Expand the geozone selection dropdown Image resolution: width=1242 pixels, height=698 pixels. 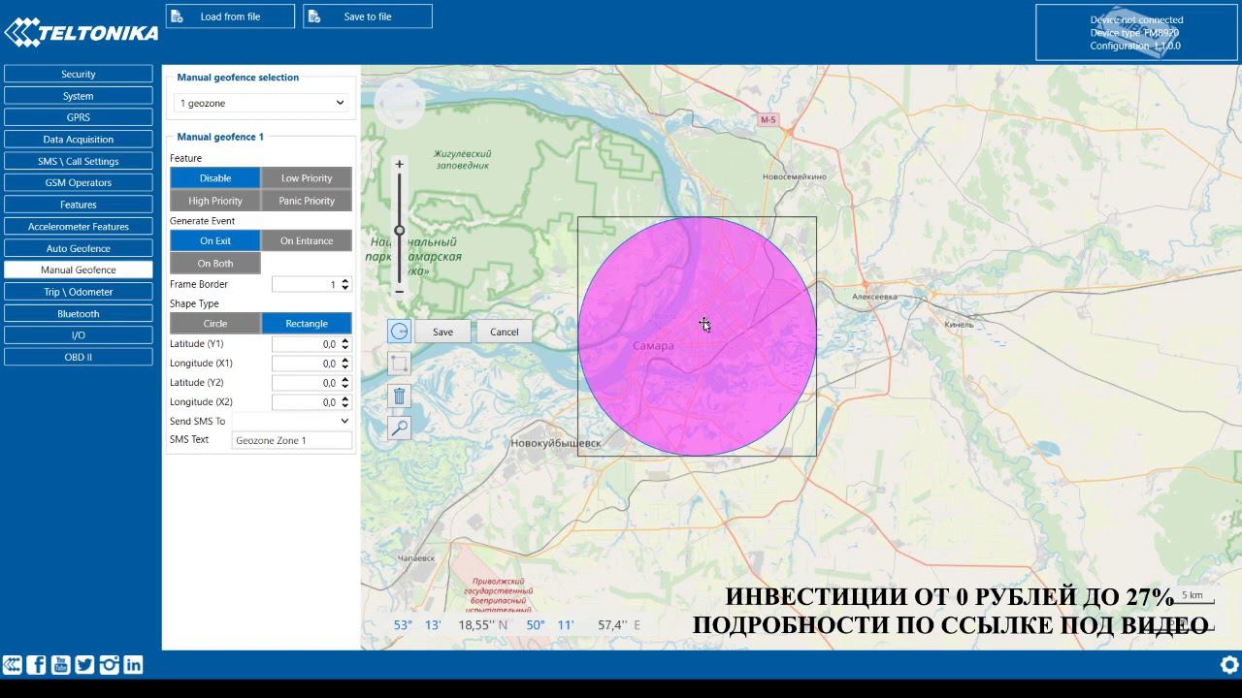(x=262, y=103)
